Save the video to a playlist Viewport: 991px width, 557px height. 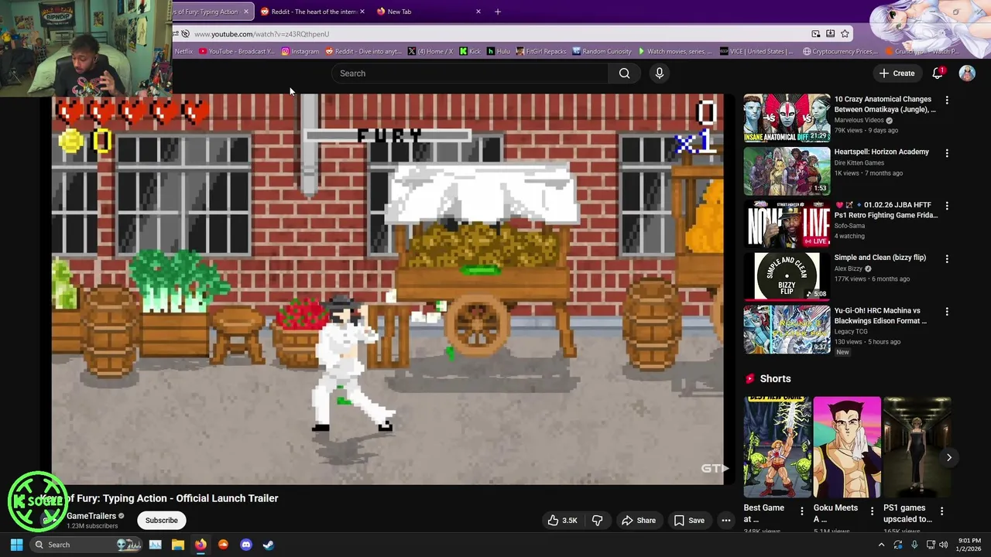[689, 521]
